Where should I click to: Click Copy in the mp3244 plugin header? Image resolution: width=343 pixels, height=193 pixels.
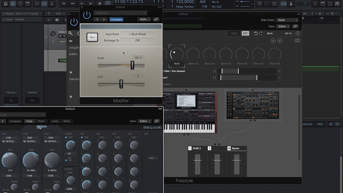(29, 121)
